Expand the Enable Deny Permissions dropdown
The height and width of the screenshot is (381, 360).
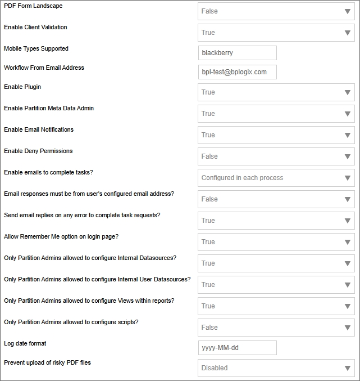point(276,156)
